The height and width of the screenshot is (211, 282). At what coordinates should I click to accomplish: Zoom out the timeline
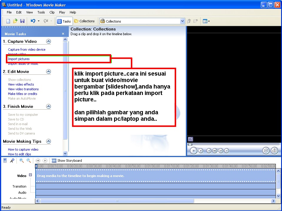pos(29,160)
